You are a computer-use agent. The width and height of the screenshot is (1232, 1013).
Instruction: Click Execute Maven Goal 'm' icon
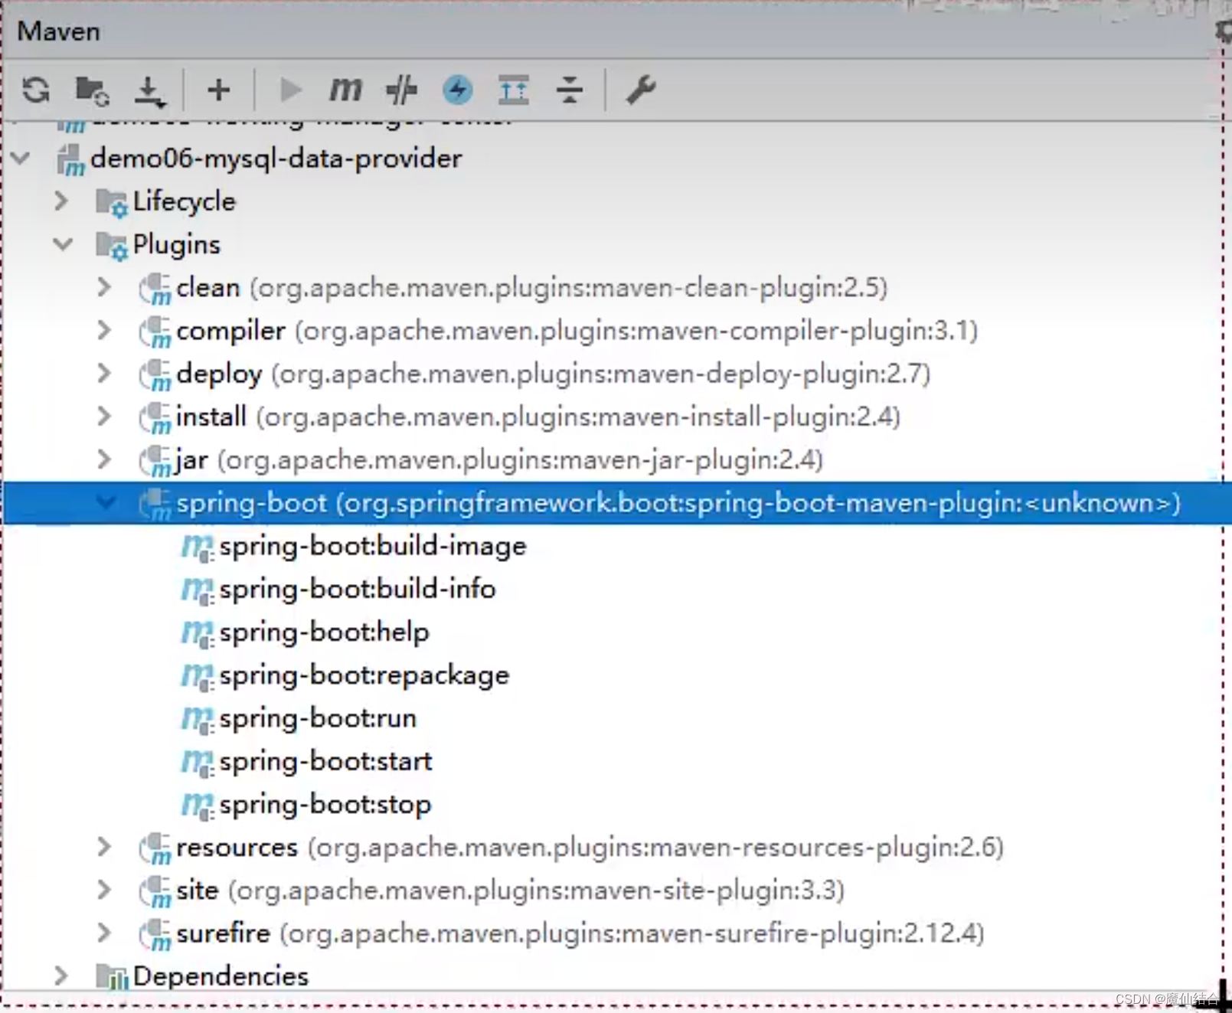(345, 90)
